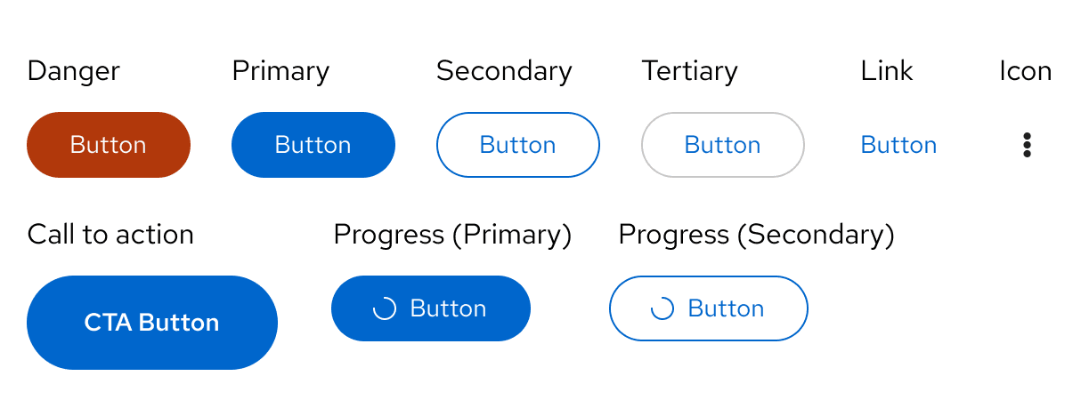1081x400 pixels.
Task: Click the word Button in the outlined progress button
Action: 726,308
